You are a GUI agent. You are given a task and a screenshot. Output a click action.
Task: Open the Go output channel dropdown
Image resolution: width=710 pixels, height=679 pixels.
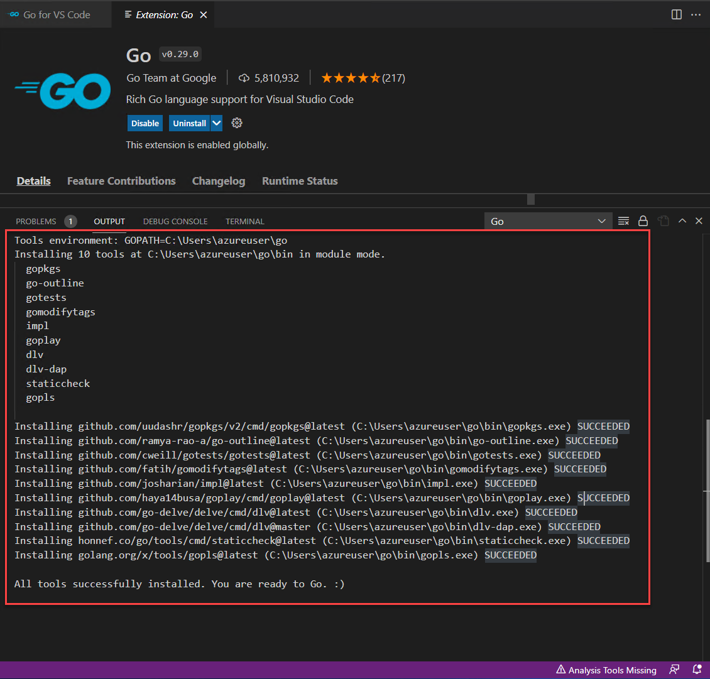(547, 221)
